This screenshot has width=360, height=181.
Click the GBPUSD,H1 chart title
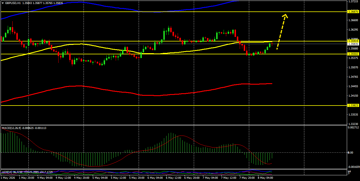[x=13, y=3]
